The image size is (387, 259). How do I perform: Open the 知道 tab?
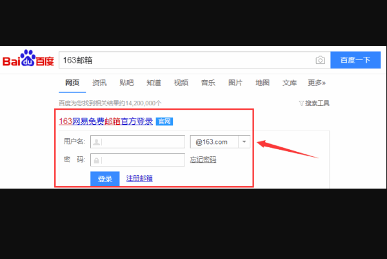[154, 83]
